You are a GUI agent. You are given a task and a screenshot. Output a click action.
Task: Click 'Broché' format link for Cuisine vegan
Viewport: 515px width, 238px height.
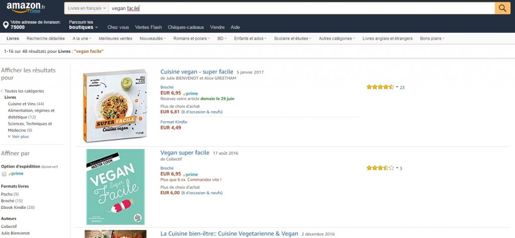tap(167, 87)
